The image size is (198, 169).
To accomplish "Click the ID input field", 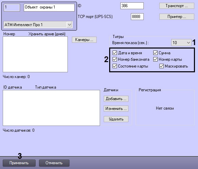I will [x=132, y=6].
